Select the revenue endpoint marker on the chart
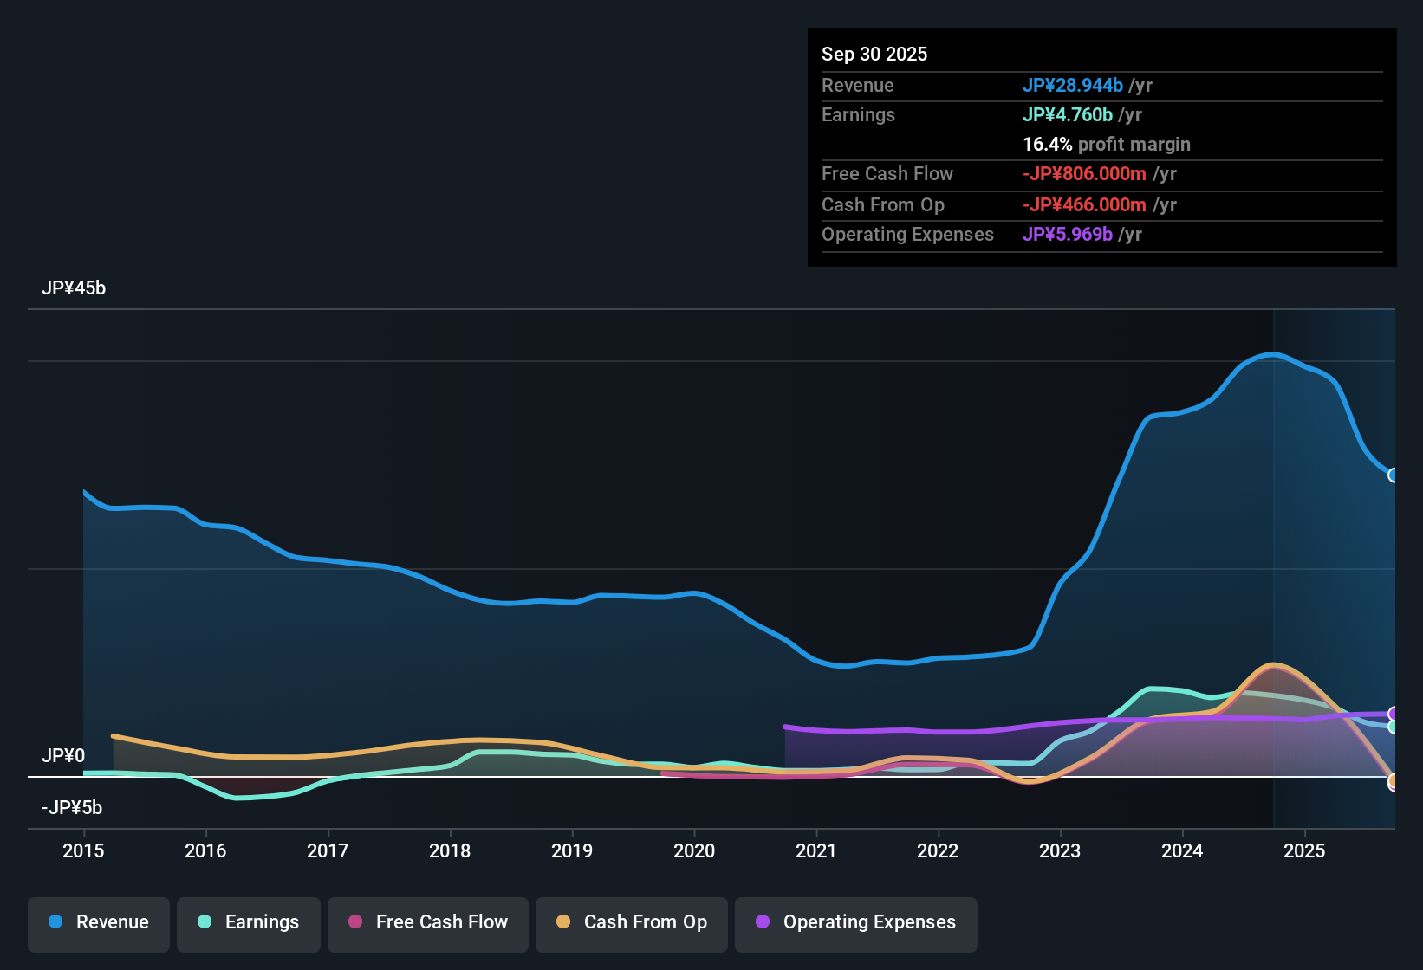Viewport: 1423px width, 970px height. pos(1394,475)
